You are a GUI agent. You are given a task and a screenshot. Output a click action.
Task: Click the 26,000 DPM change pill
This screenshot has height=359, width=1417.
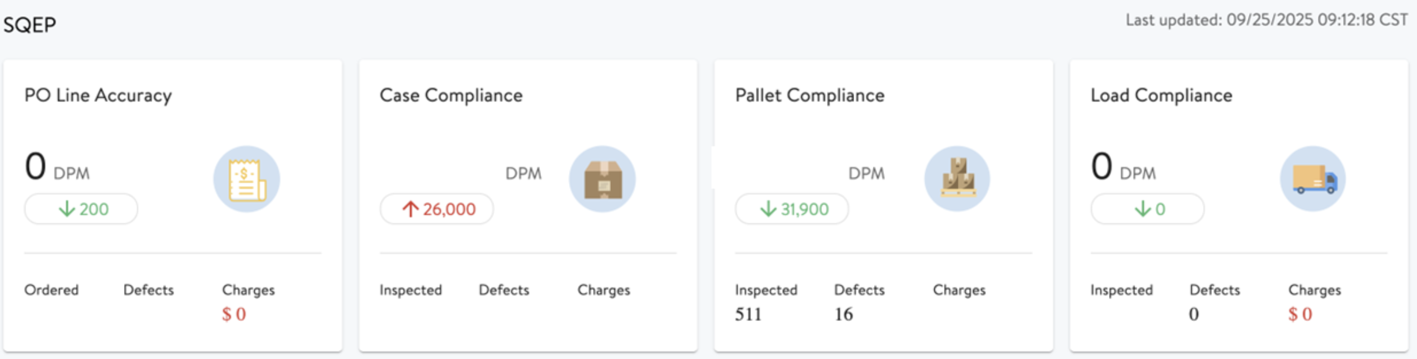[x=437, y=209]
